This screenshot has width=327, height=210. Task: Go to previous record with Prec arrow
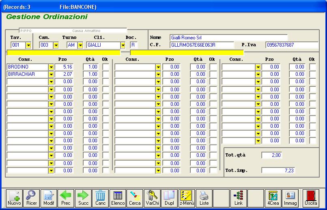point(66,198)
